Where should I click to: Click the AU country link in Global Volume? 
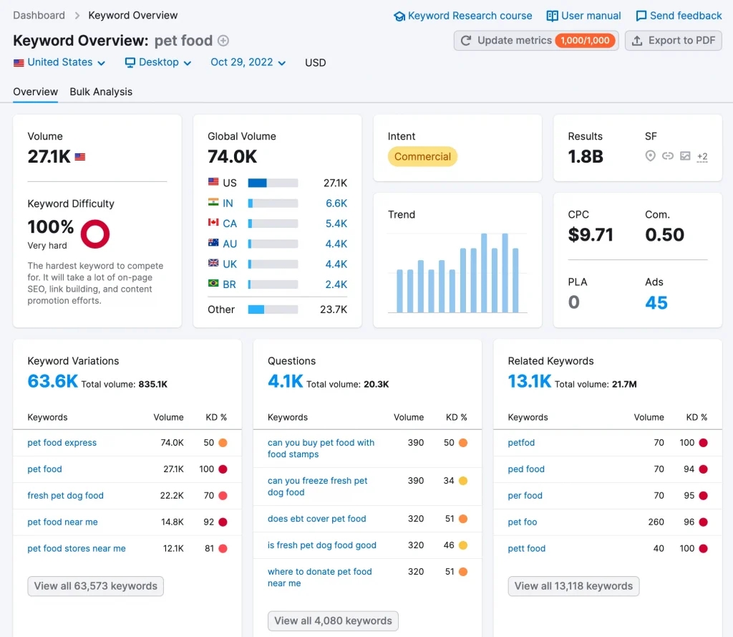click(230, 244)
